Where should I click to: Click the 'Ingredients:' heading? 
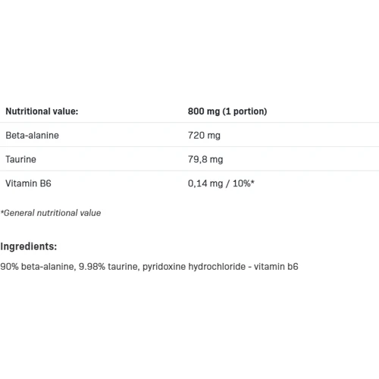click(29, 246)
